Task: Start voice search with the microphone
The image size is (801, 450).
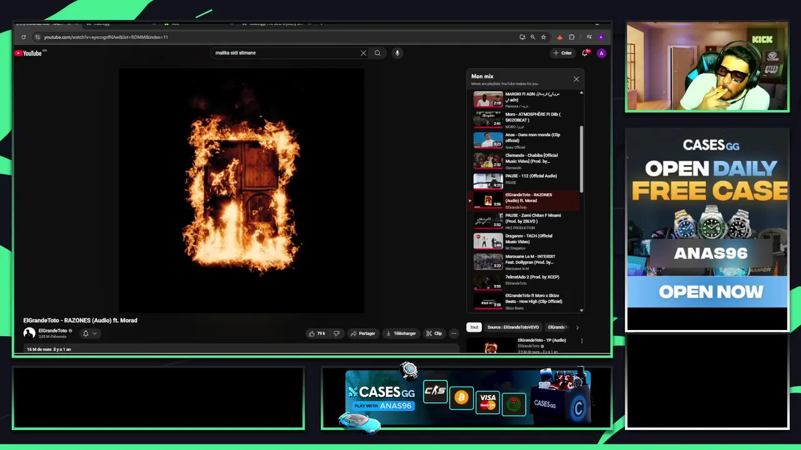Action: 397,53
